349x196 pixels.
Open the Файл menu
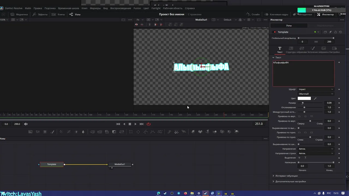pos(28,8)
